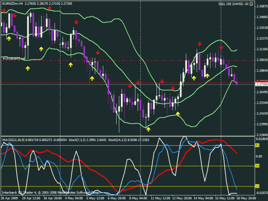The width and height of the screenshot is (268, 201).
Task: Click the 4 May 04:00 time label
Action: click(x=74, y=198)
